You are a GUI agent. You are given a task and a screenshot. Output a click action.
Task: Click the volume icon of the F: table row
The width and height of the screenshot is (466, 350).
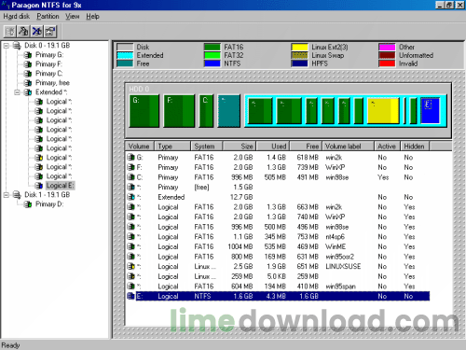(130, 167)
